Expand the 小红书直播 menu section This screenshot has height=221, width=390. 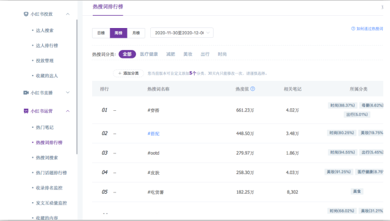coord(68,93)
